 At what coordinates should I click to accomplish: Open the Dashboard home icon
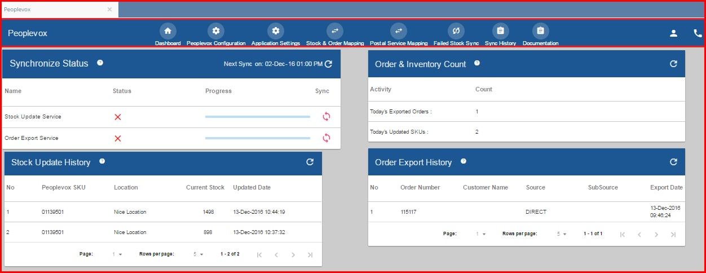point(167,31)
